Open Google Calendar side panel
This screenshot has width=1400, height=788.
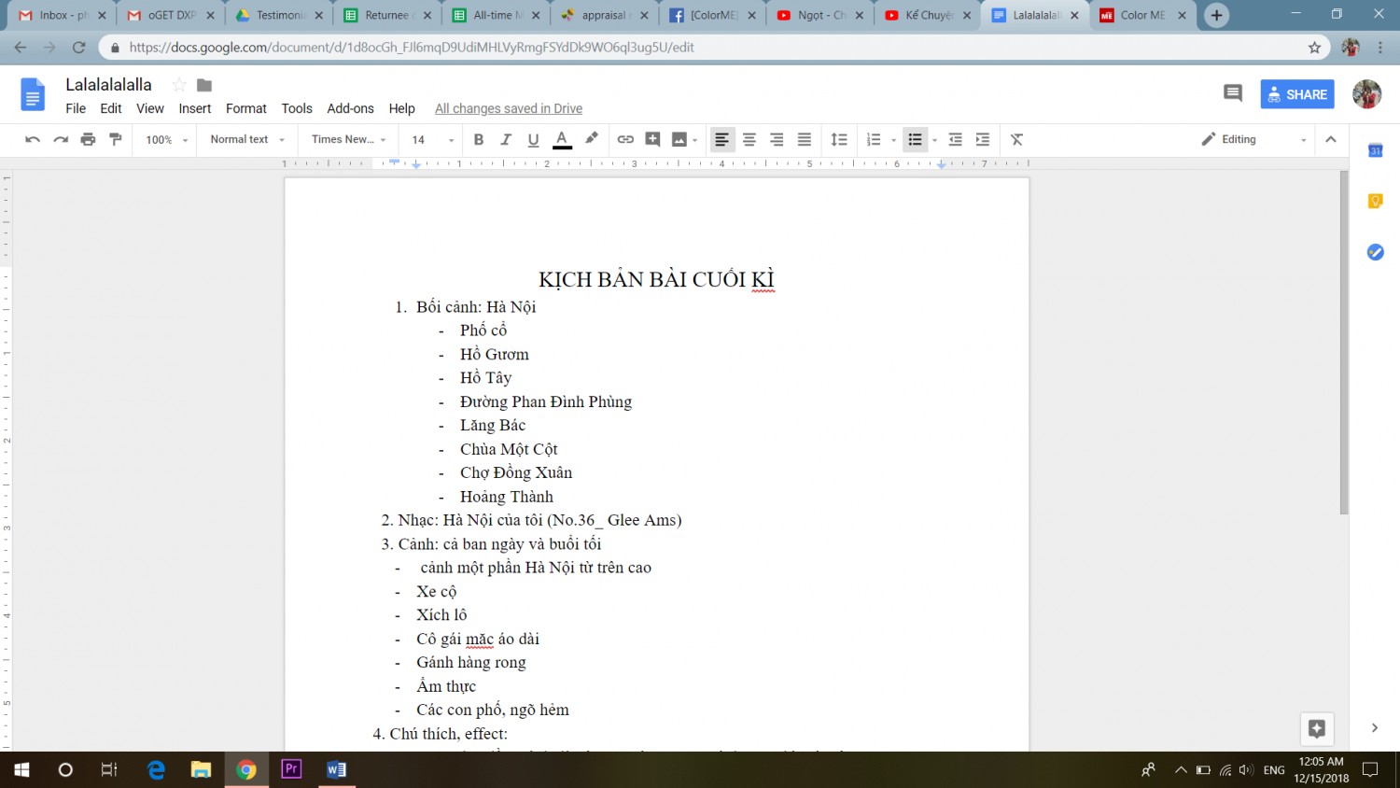1375,150
